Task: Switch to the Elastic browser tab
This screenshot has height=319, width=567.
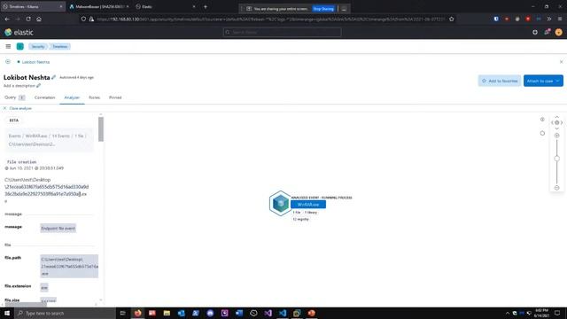Action: [x=166, y=6]
